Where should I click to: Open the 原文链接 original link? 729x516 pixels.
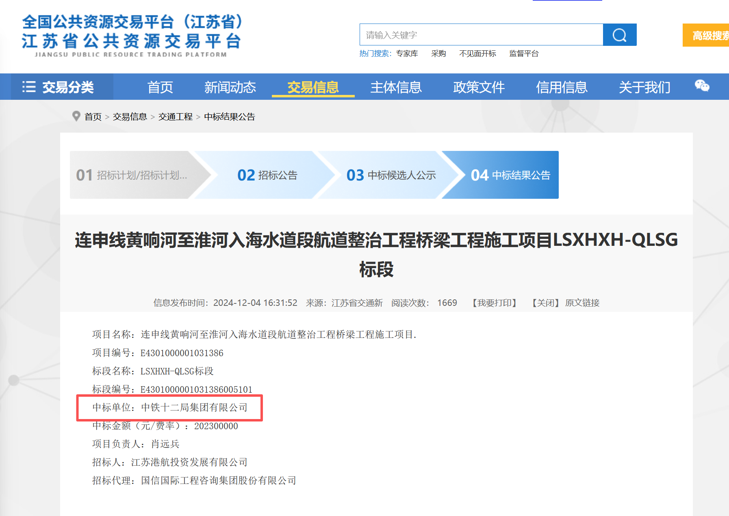coord(582,303)
